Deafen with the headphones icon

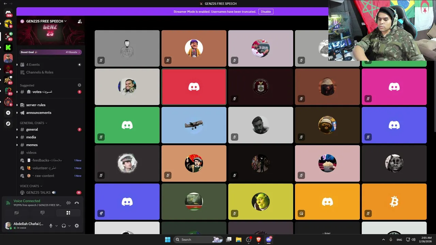(64, 226)
